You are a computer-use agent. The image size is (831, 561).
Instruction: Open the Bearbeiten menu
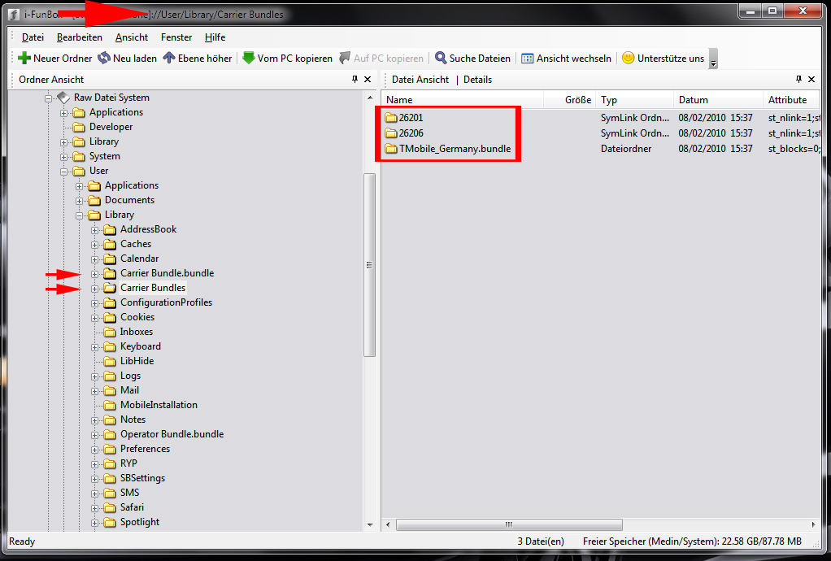(x=80, y=37)
